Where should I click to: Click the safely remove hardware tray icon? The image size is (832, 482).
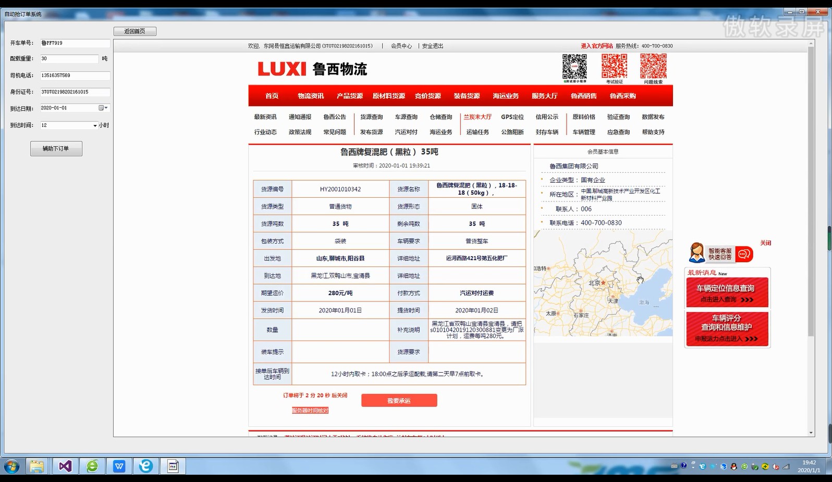[x=755, y=466]
